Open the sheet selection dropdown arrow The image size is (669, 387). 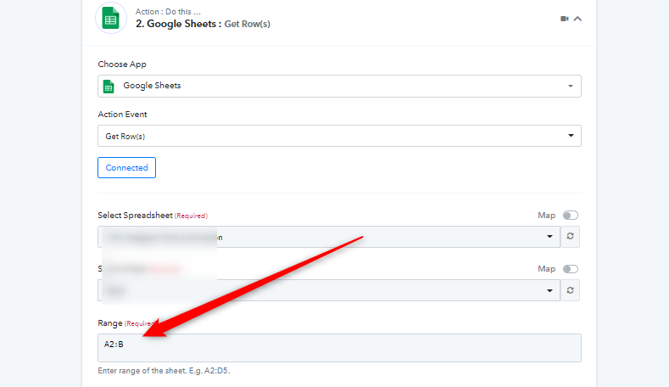(549, 290)
